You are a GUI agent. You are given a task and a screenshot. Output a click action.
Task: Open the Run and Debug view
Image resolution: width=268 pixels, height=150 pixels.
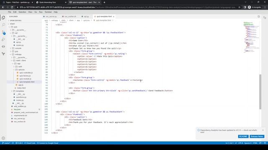click(x=3, y=40)
